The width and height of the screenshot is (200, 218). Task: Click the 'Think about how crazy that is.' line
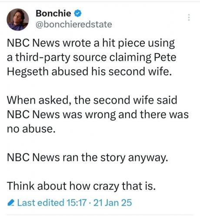pos(81,186)
